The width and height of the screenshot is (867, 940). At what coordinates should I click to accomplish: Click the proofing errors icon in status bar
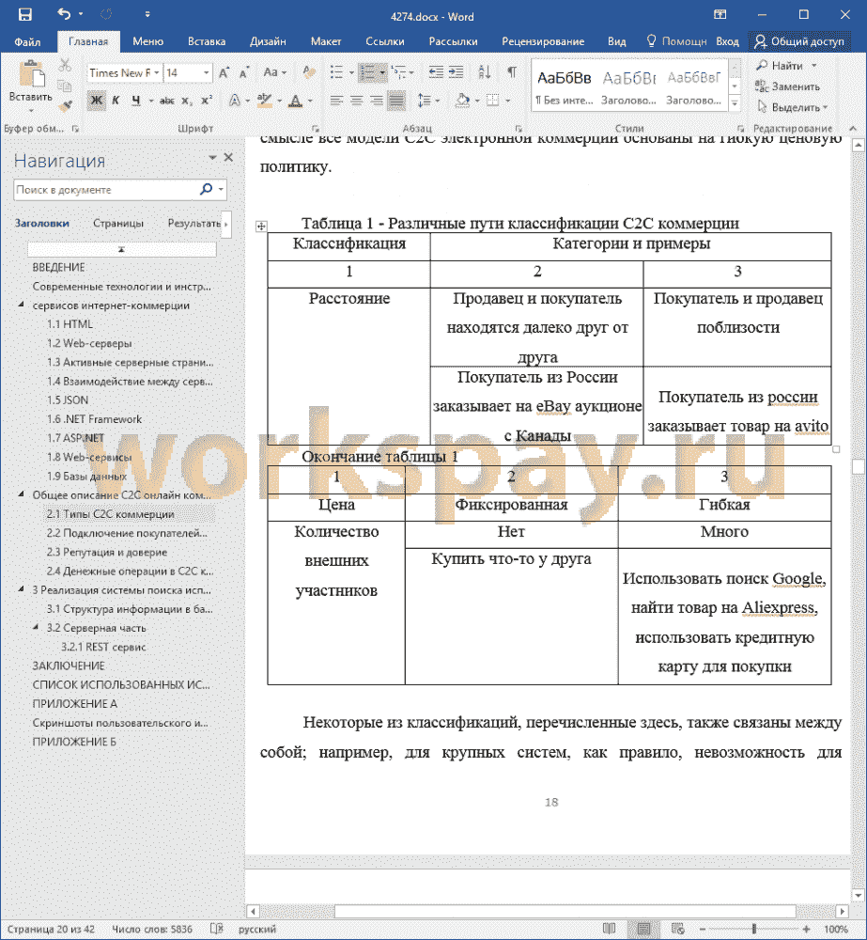point(216,929)
